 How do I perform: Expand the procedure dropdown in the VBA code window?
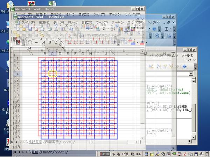point(191,74)
